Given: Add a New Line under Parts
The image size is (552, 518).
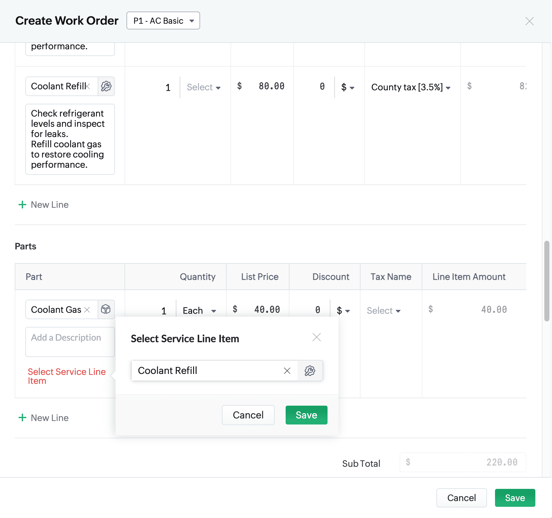Looking at the screenshot, I should click(44, 418).
